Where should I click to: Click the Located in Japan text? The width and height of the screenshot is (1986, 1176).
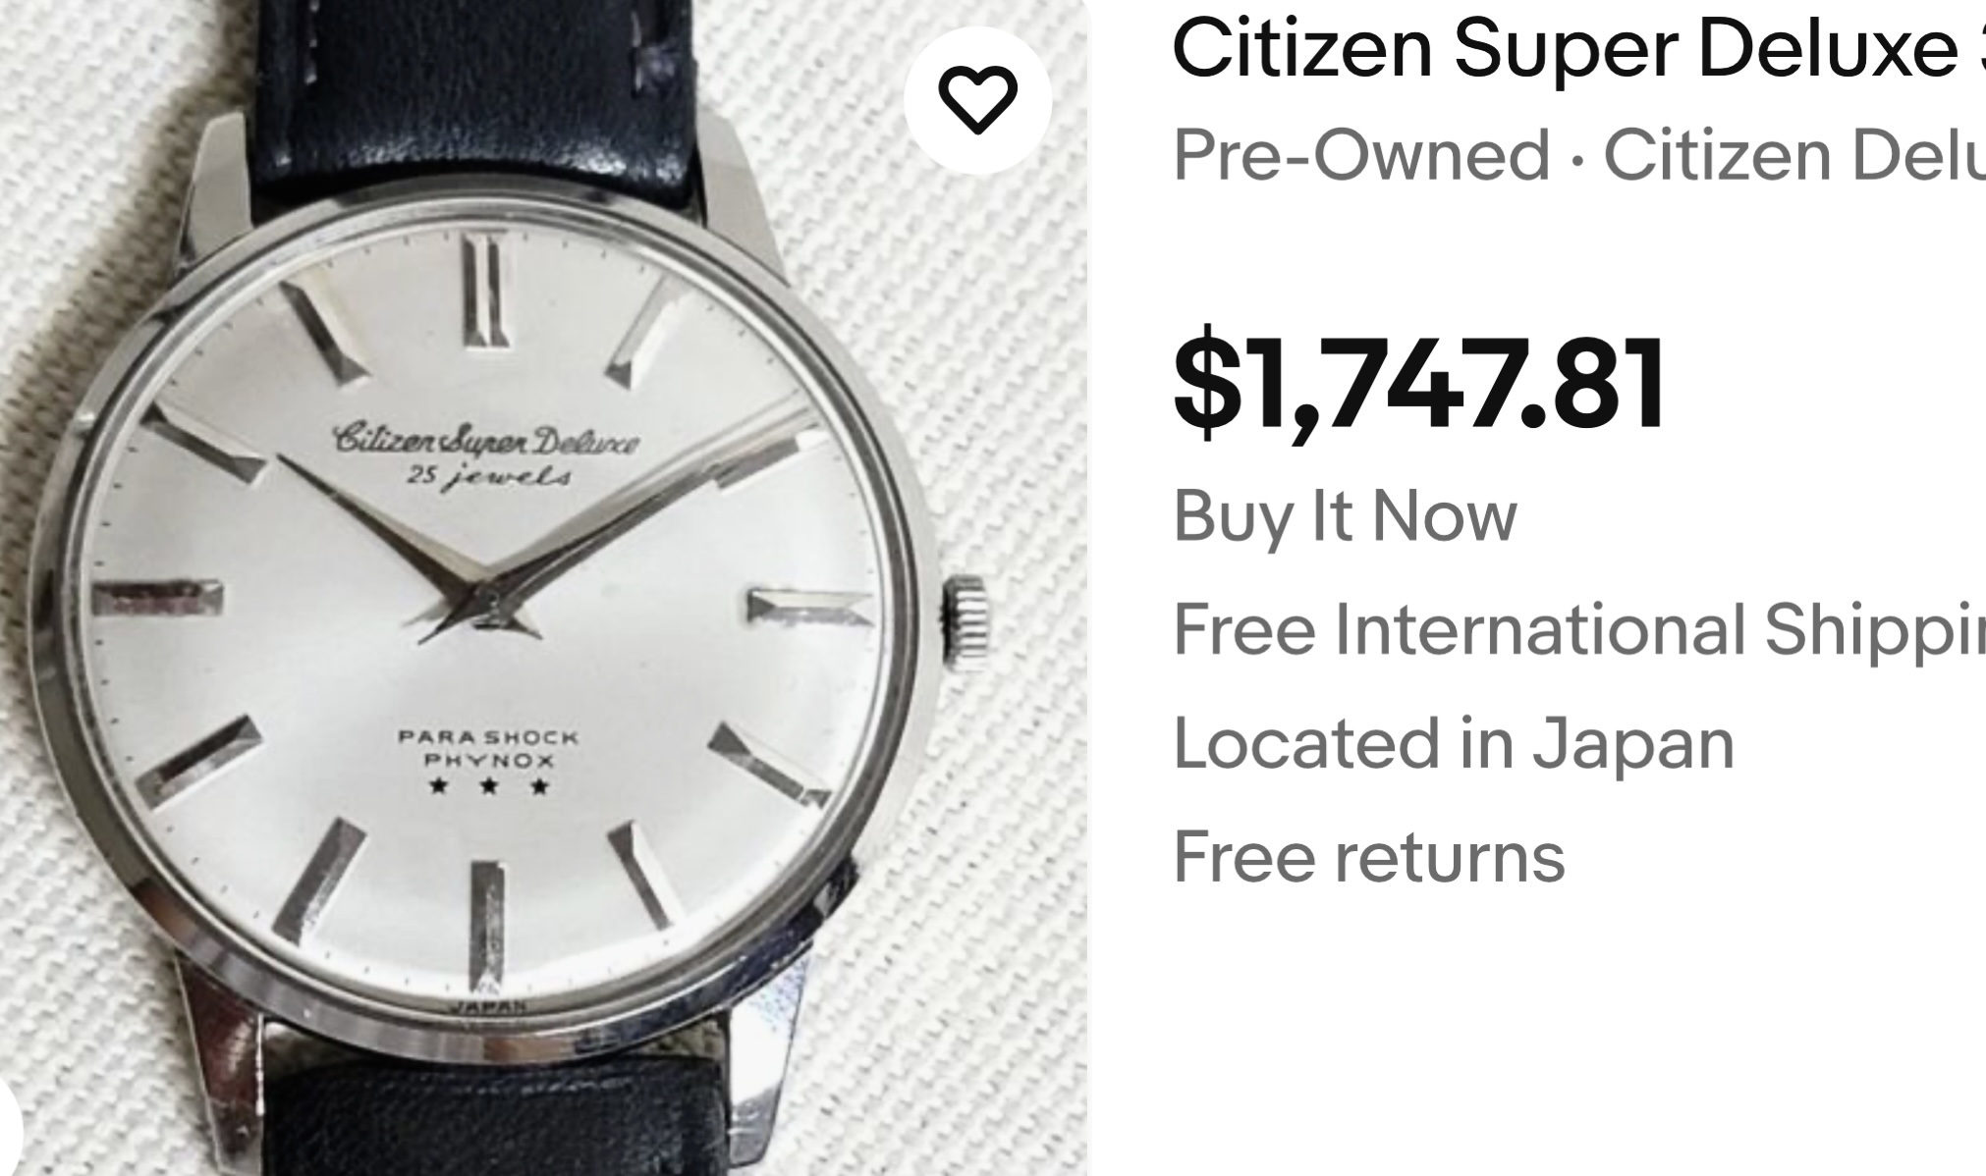[x=1454, y=743]
